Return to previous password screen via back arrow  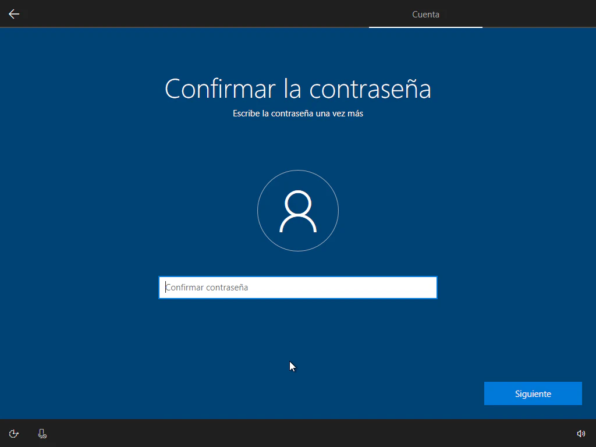(x=14, y=14)
